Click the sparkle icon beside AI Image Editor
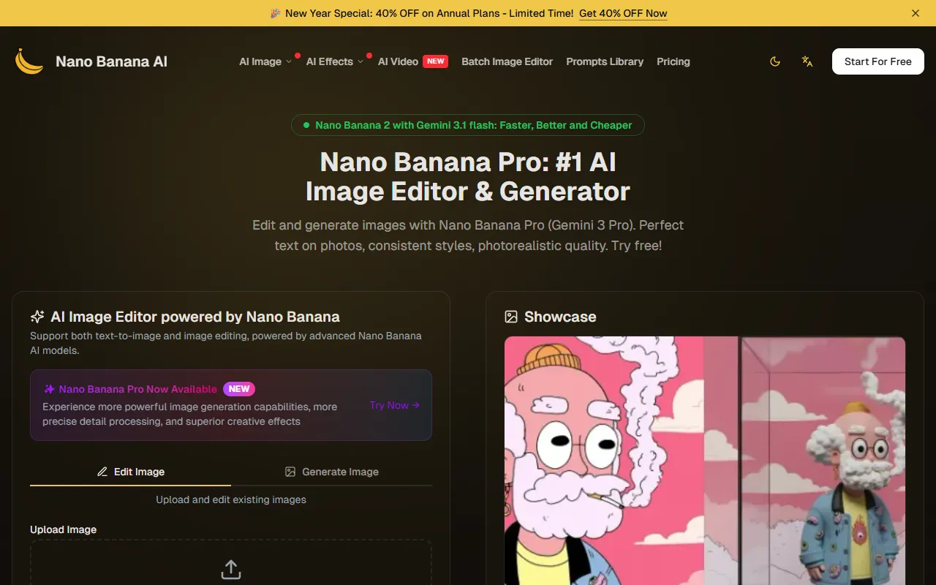The height and width of the screenshot is (585, 936). pos(37,317)
